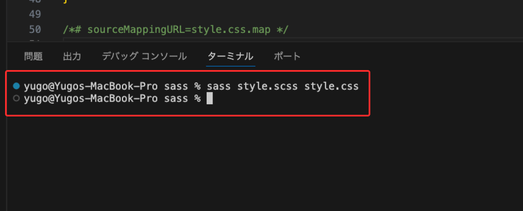This screenshot has height=211, width=523.
Task: Click line number 50 in gutter
Action: 35,30
